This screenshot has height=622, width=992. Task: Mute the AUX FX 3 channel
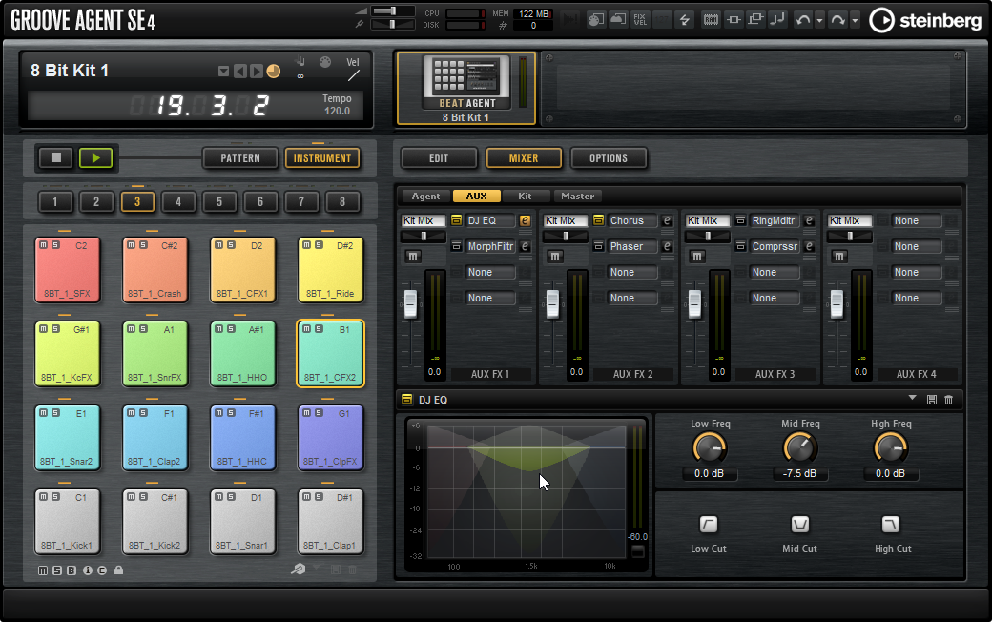pyautogui.click(x=696, y=257)
